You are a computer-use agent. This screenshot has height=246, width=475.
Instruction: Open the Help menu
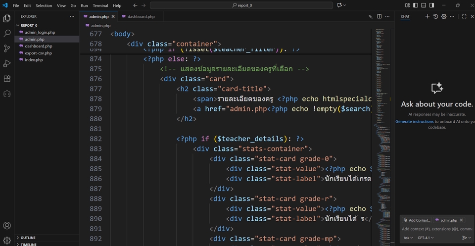[x=117, y=5]
